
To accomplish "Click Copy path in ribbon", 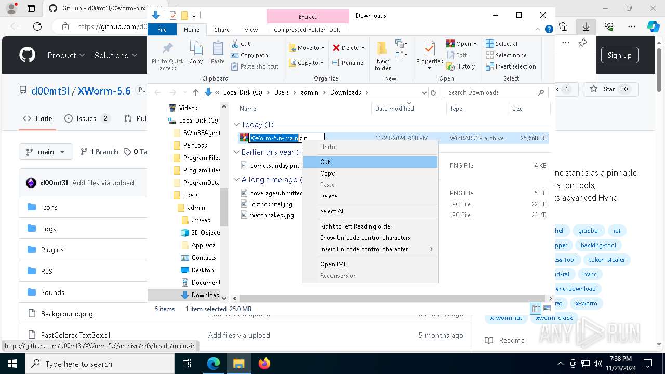I will (249, 55).
